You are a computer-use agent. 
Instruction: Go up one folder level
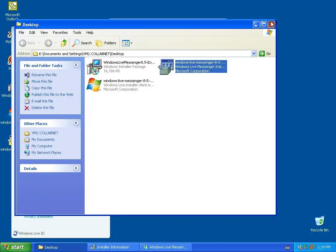pos(64,43)
